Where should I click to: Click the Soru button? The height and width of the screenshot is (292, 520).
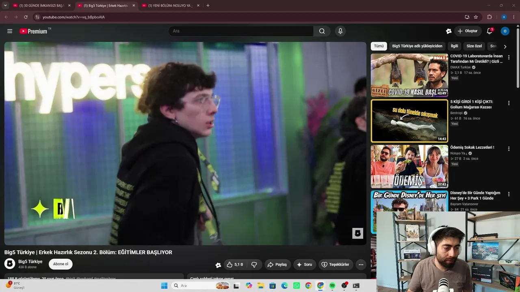click(x=305, y=264)
